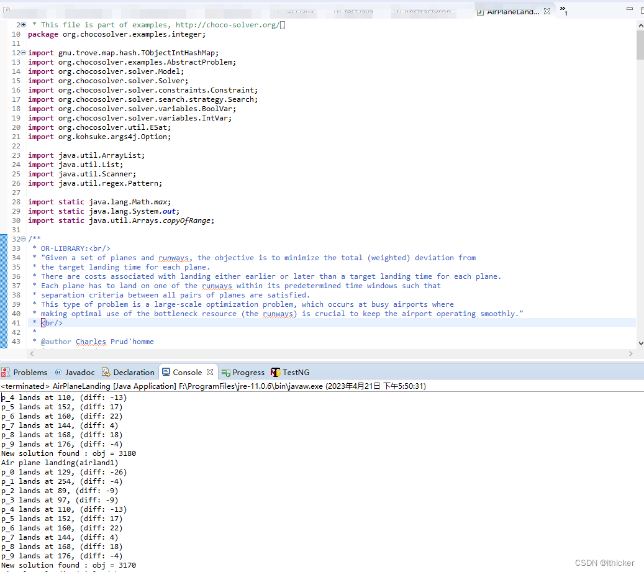The height and width of the screenshot is (572, 644).
Task: Click line 10 package declaration text
Action: click(x=117, y=34)
